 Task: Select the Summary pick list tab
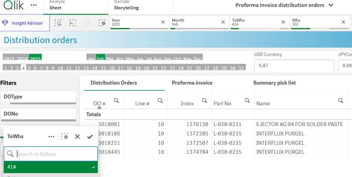(x=275, y=83)
